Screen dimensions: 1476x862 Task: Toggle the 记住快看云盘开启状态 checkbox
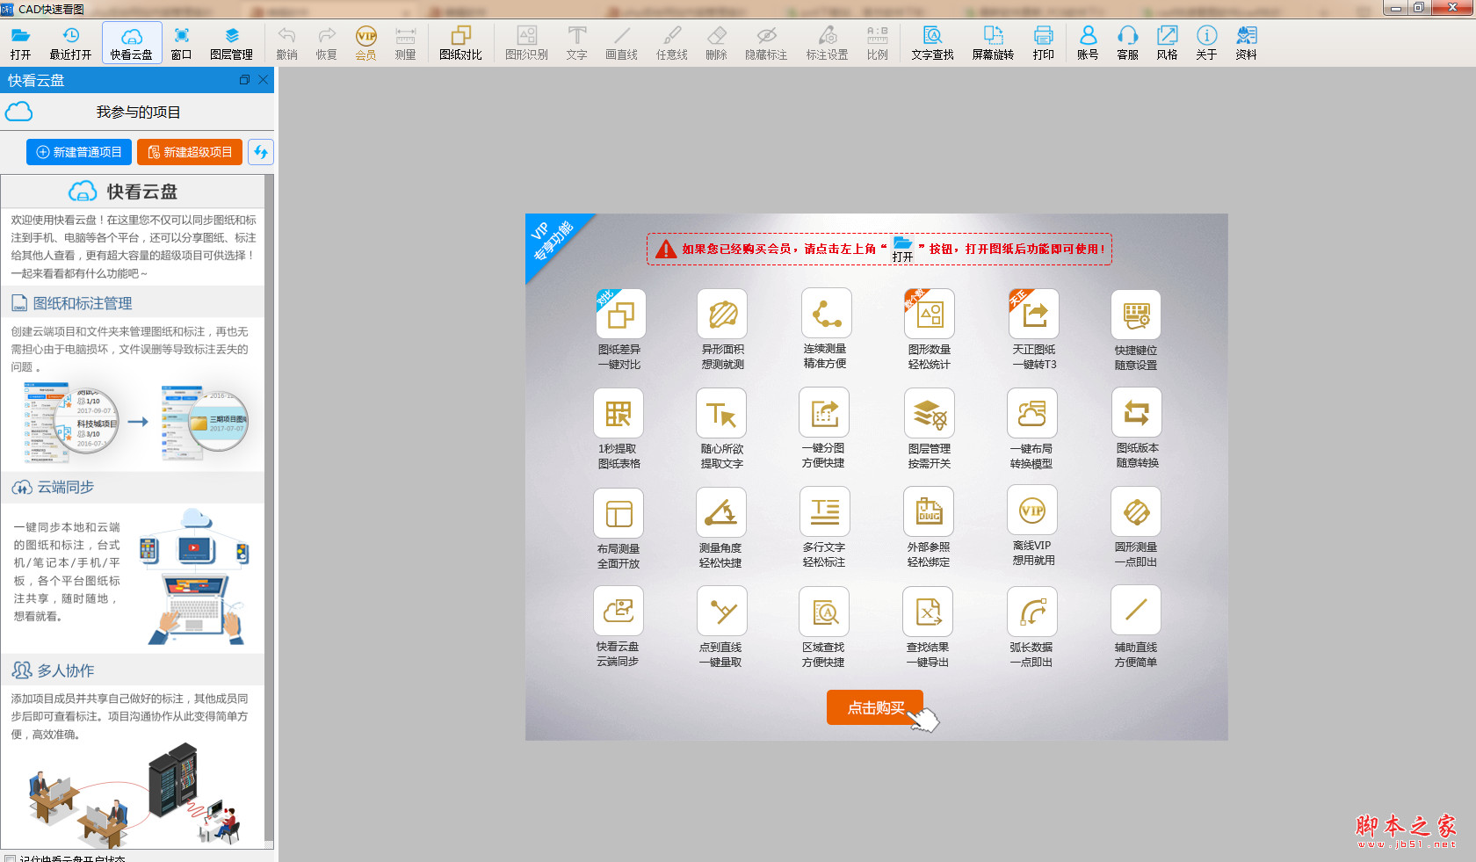coord(10,858)
